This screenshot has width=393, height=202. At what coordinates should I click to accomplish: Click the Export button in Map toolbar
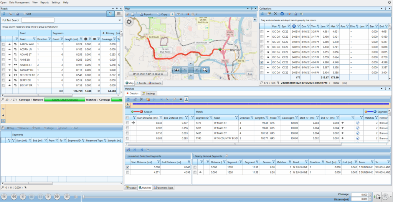146,14
